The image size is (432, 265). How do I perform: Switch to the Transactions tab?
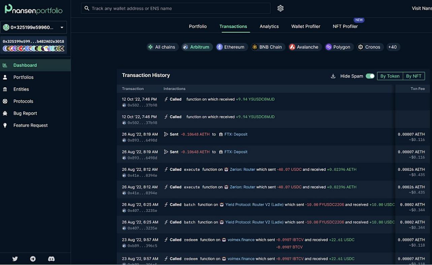click(233, 27)
